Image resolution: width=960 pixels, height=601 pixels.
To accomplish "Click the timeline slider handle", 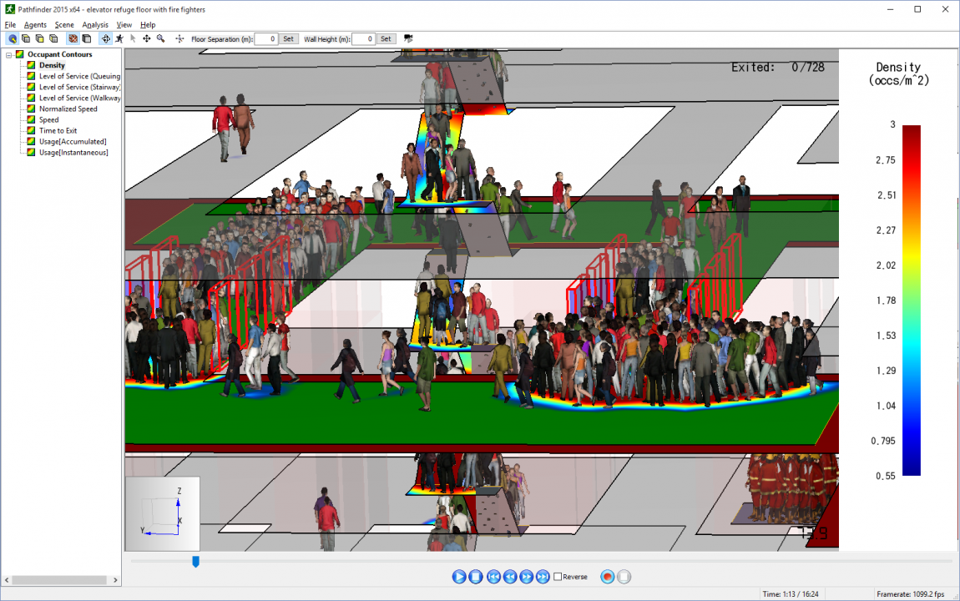I will coord(196,561).
